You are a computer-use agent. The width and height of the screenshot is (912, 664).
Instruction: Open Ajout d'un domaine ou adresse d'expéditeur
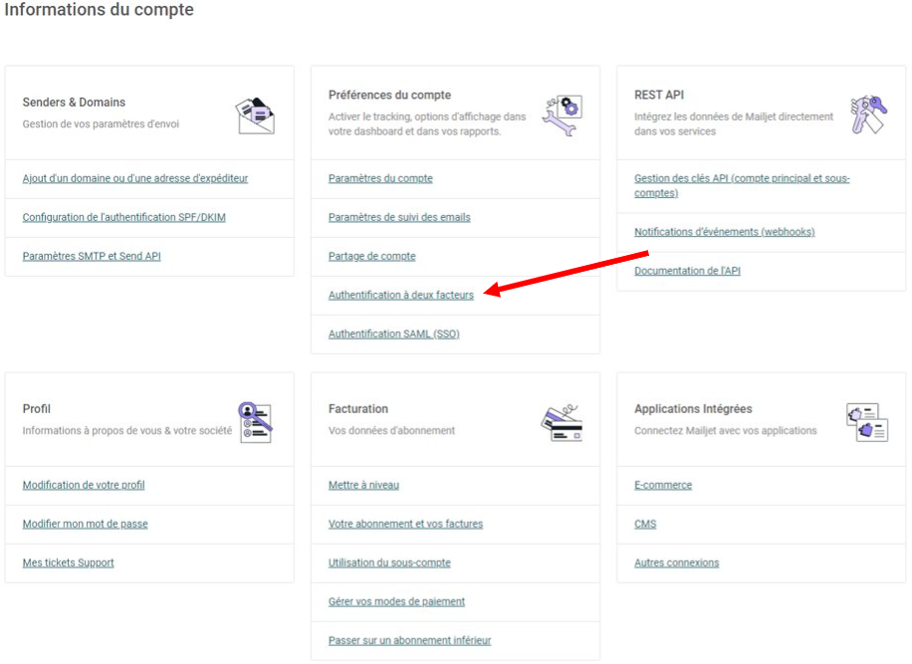pos(135,178)
